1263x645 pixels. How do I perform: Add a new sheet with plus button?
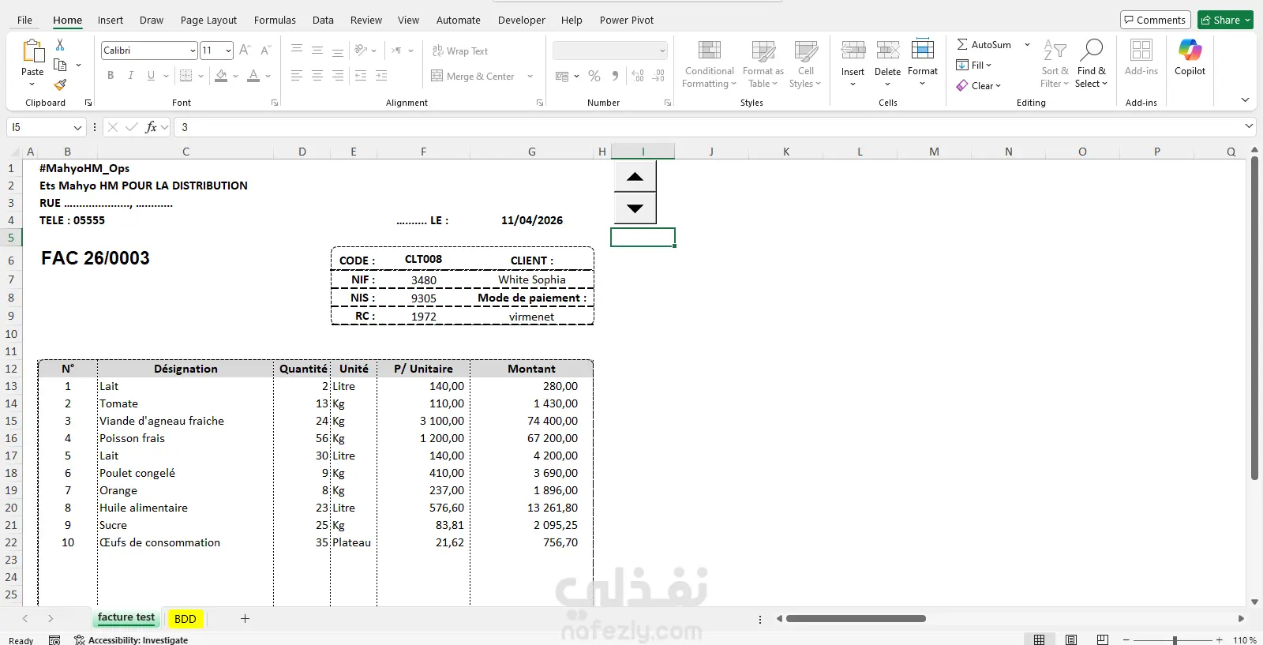[245, 619]
